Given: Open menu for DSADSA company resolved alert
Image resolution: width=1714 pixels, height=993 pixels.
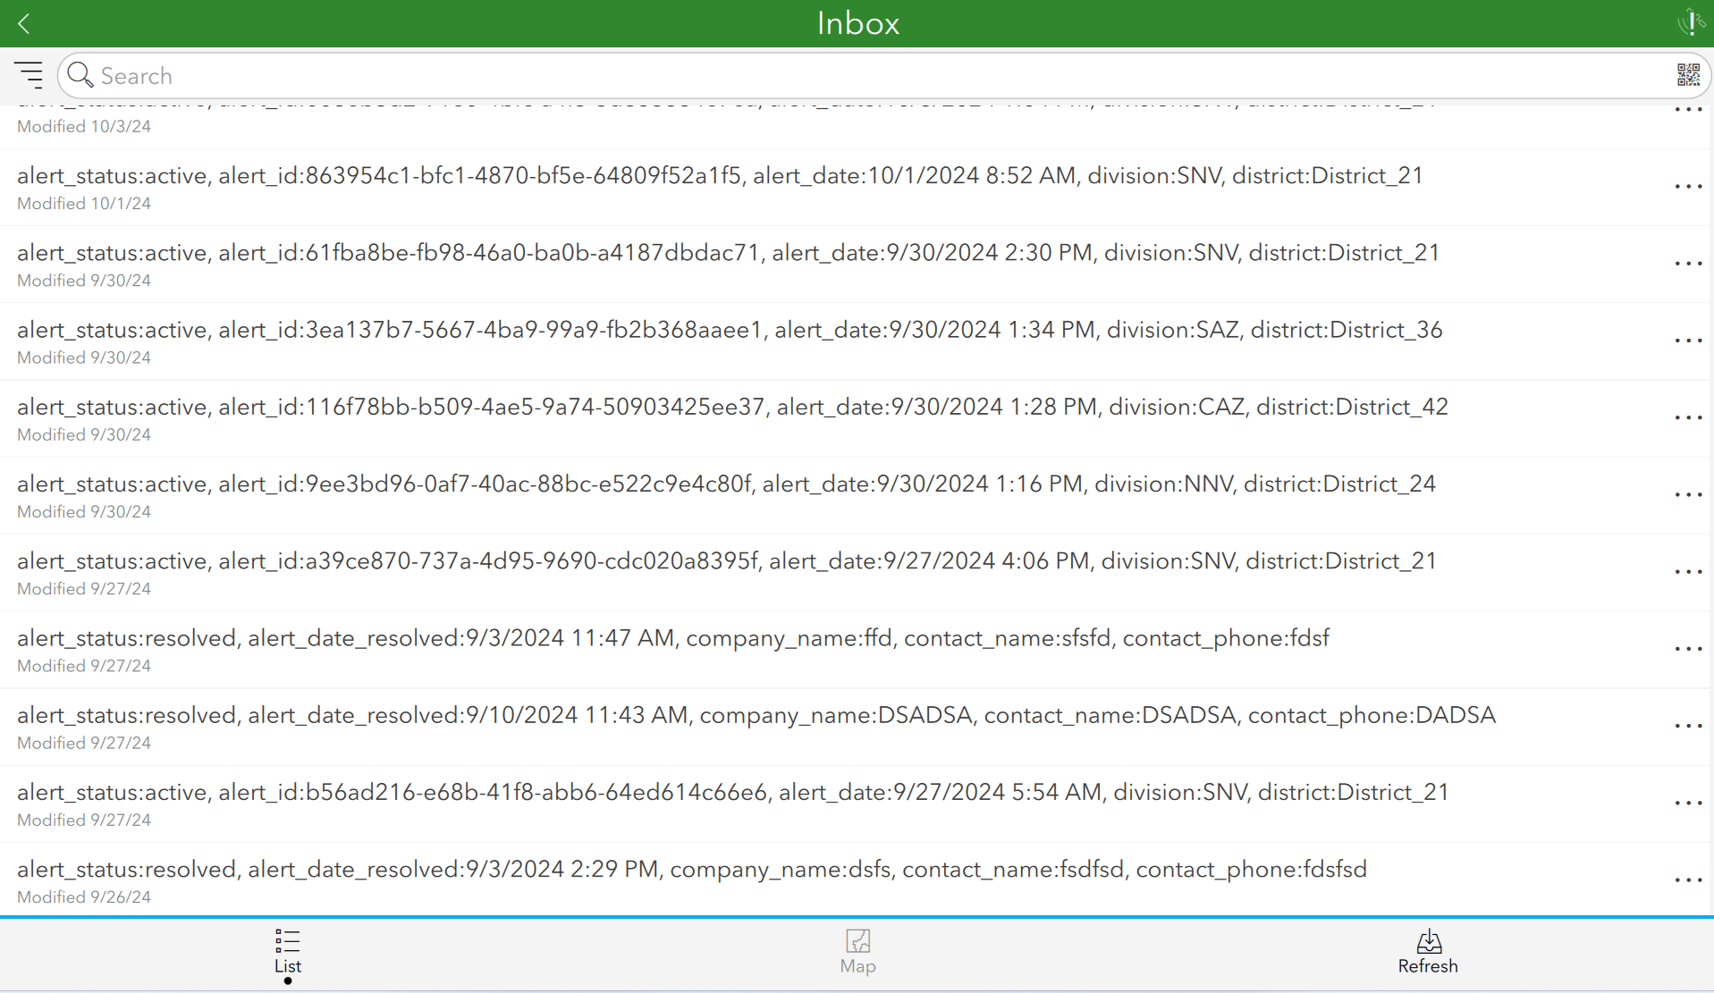Looking at the screenshot, I should (x=1688, y=726).
